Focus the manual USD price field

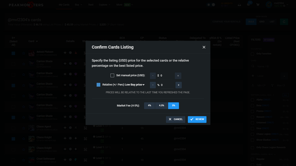click(x=166, y=75)
